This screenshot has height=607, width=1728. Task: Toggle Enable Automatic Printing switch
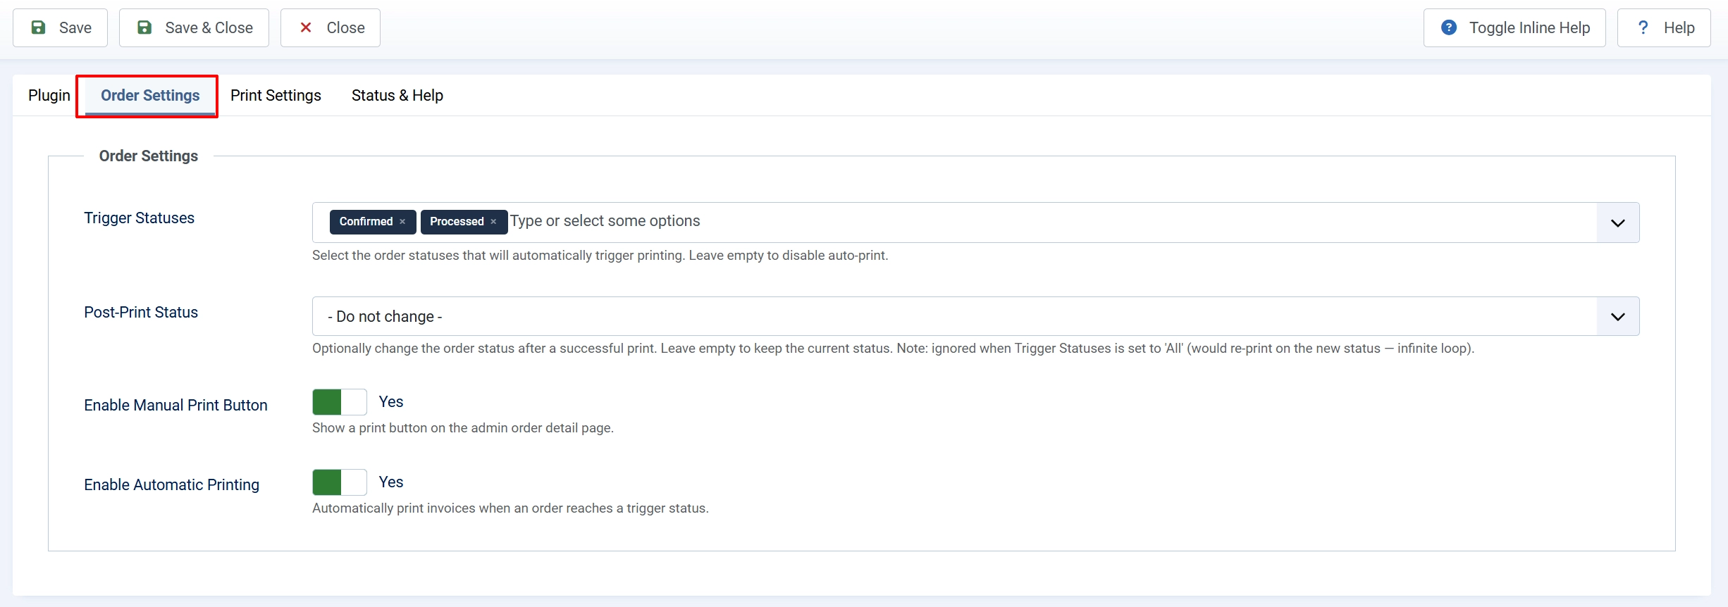pyautogui.click(x=340, y=482)
